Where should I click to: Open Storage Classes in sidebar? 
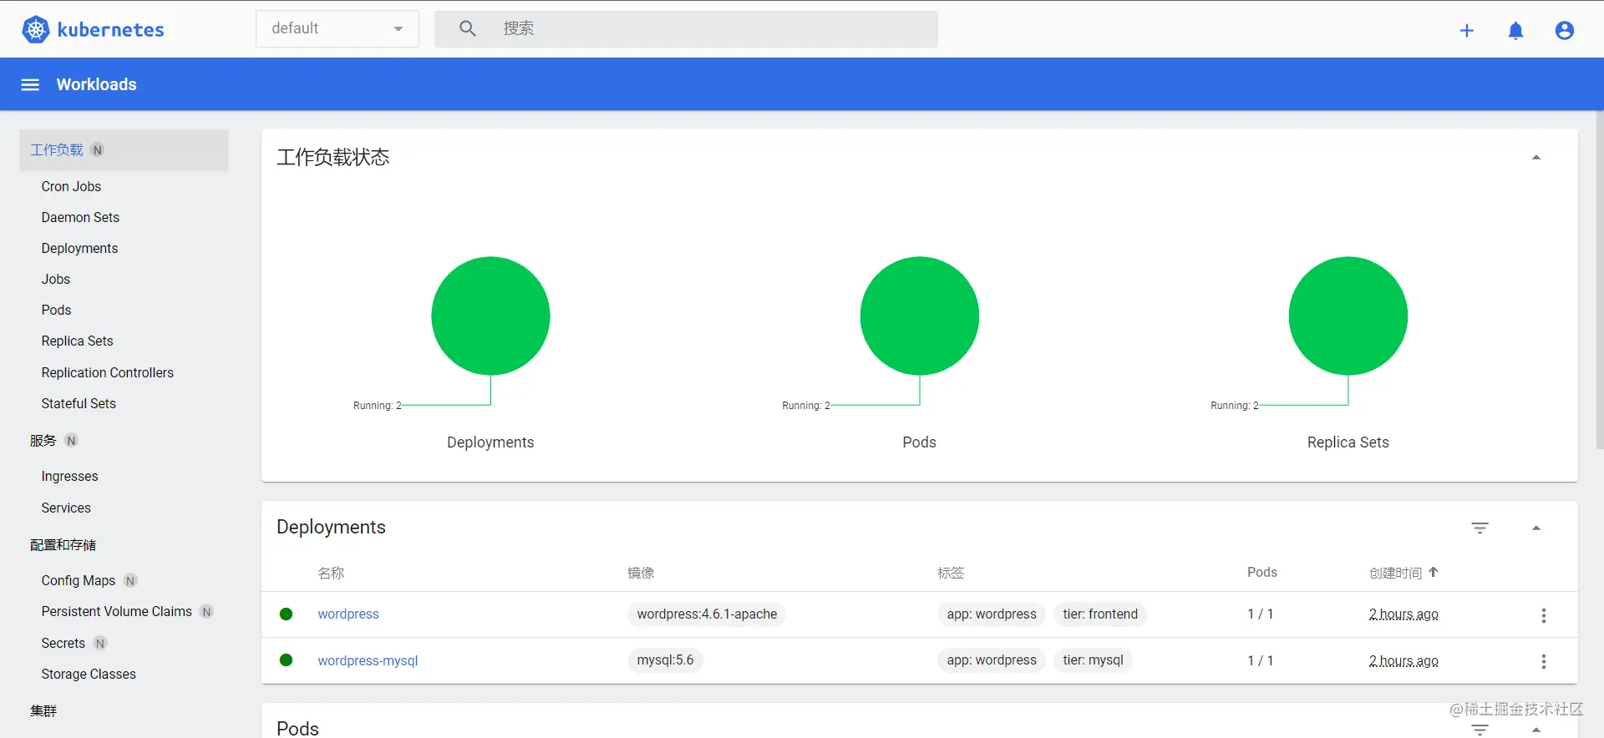click(x=89, y=674)
